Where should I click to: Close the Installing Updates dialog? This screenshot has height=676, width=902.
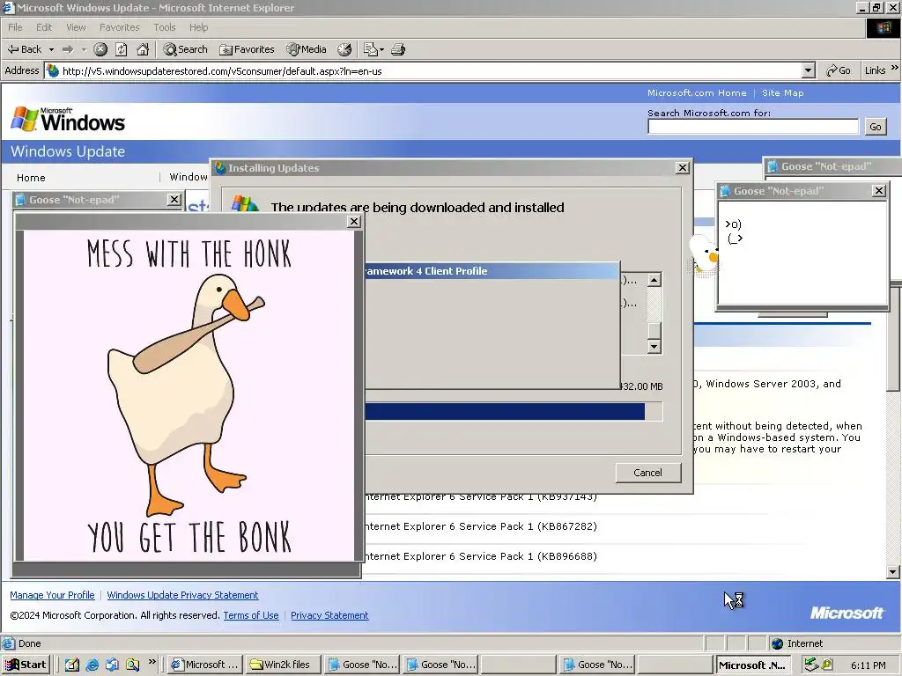(683, 168)
